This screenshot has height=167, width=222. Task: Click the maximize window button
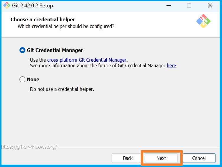pyautogui.click(x=189, y=6)
